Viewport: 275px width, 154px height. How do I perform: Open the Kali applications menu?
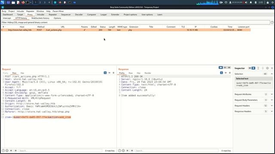click(2, 2)
